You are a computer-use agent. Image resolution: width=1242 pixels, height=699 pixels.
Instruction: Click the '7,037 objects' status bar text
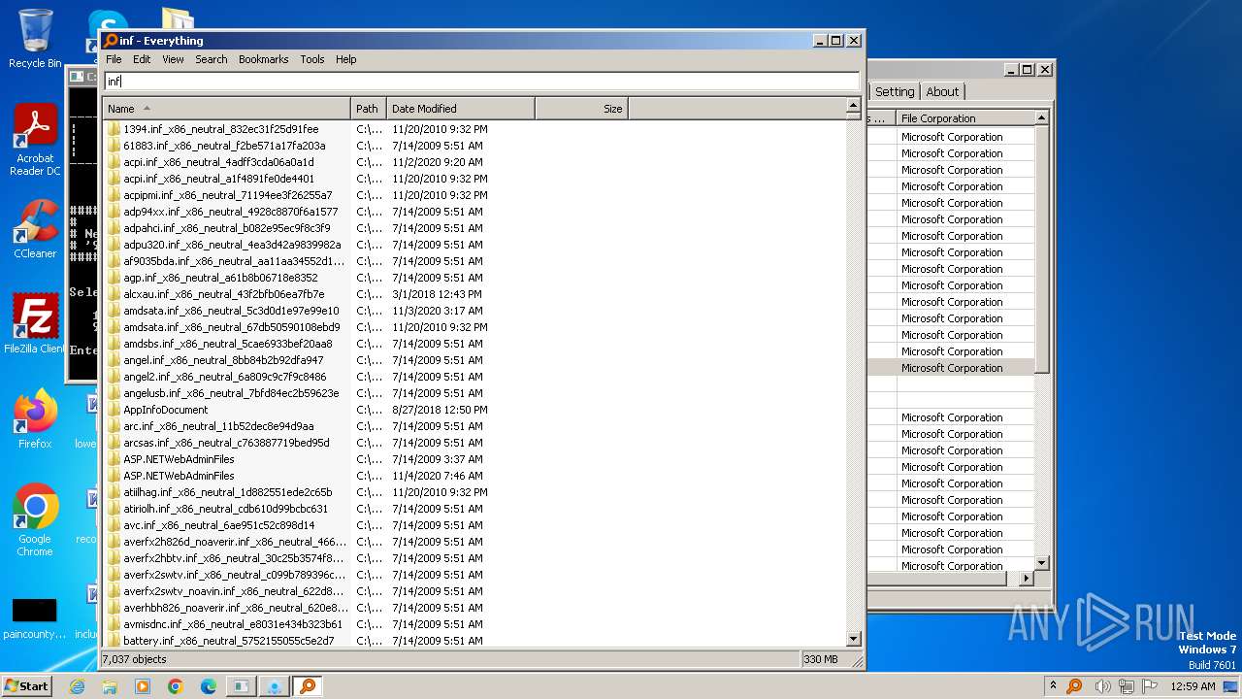(135, 659)
